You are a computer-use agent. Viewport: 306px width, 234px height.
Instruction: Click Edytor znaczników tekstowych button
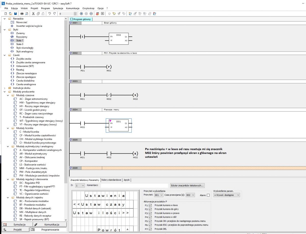(188, 185)
